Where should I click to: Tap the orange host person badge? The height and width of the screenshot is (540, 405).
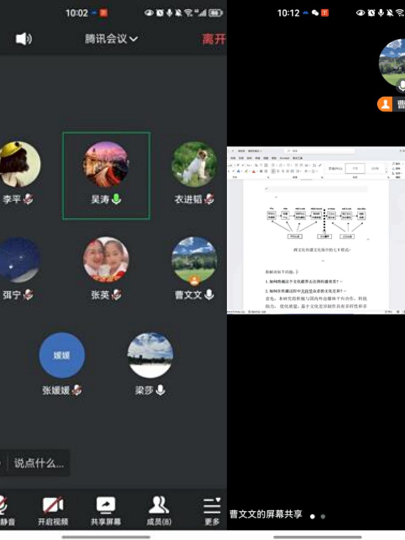click(385, 104)
